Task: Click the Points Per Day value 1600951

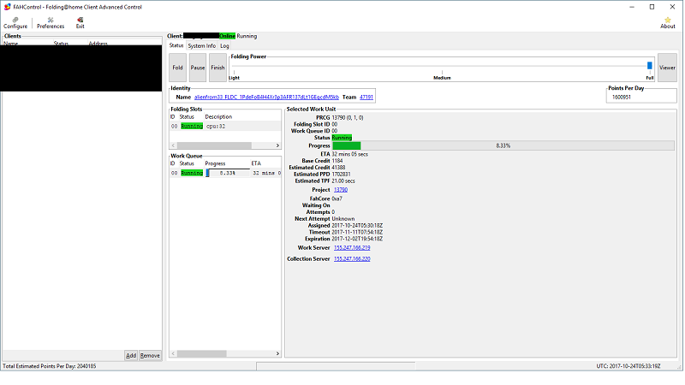Action: [x=622, y=98]
